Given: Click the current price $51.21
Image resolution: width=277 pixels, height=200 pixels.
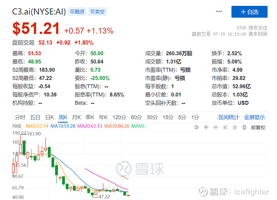Looking at the screenshot, I should click(x=36, y=28).
